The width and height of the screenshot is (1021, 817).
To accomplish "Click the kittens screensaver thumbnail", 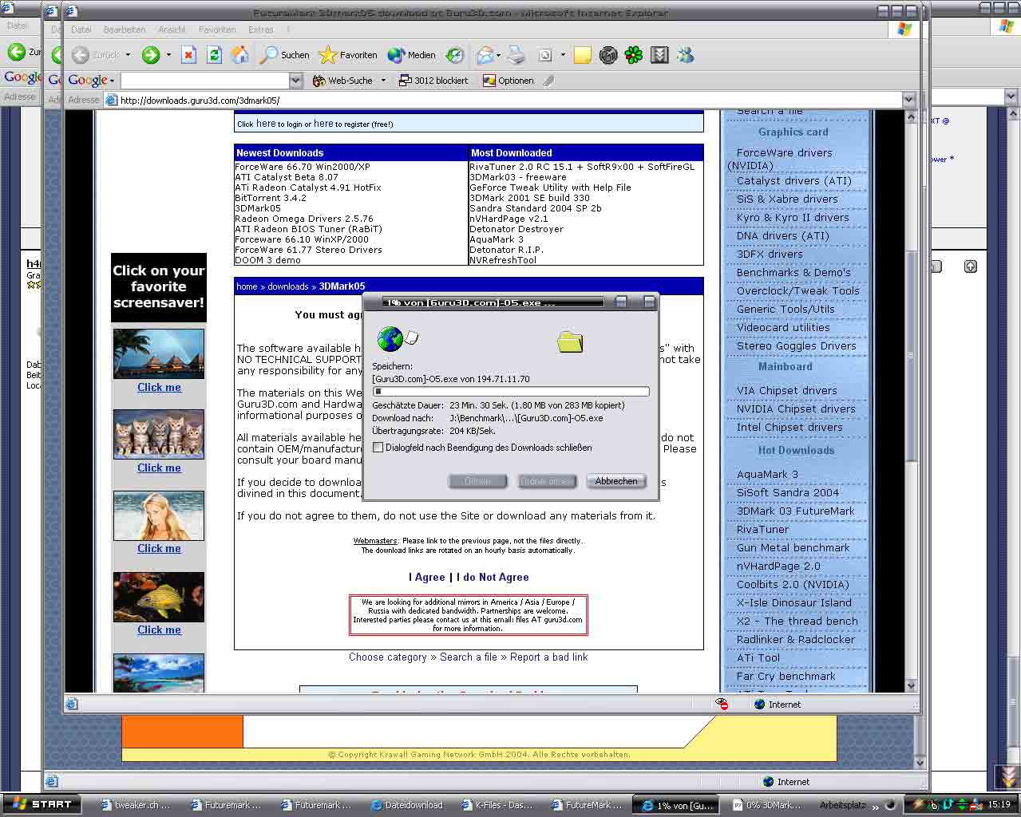I will tap(159, 434).
